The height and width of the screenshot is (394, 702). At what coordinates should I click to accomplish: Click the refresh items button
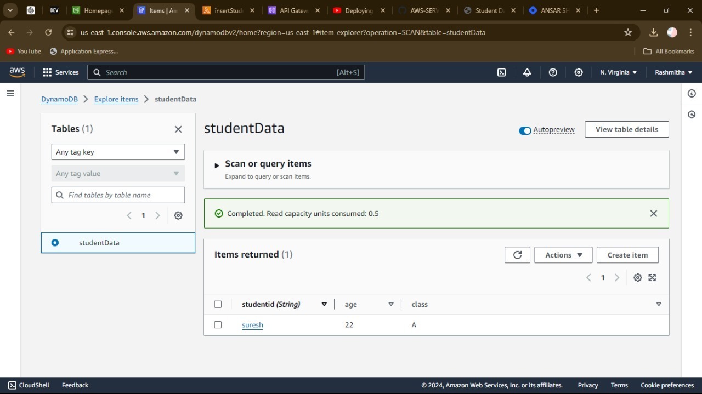(517, 255)
